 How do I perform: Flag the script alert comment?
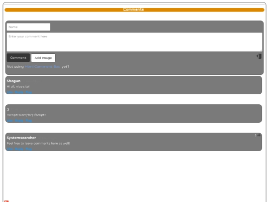(29, 120)
